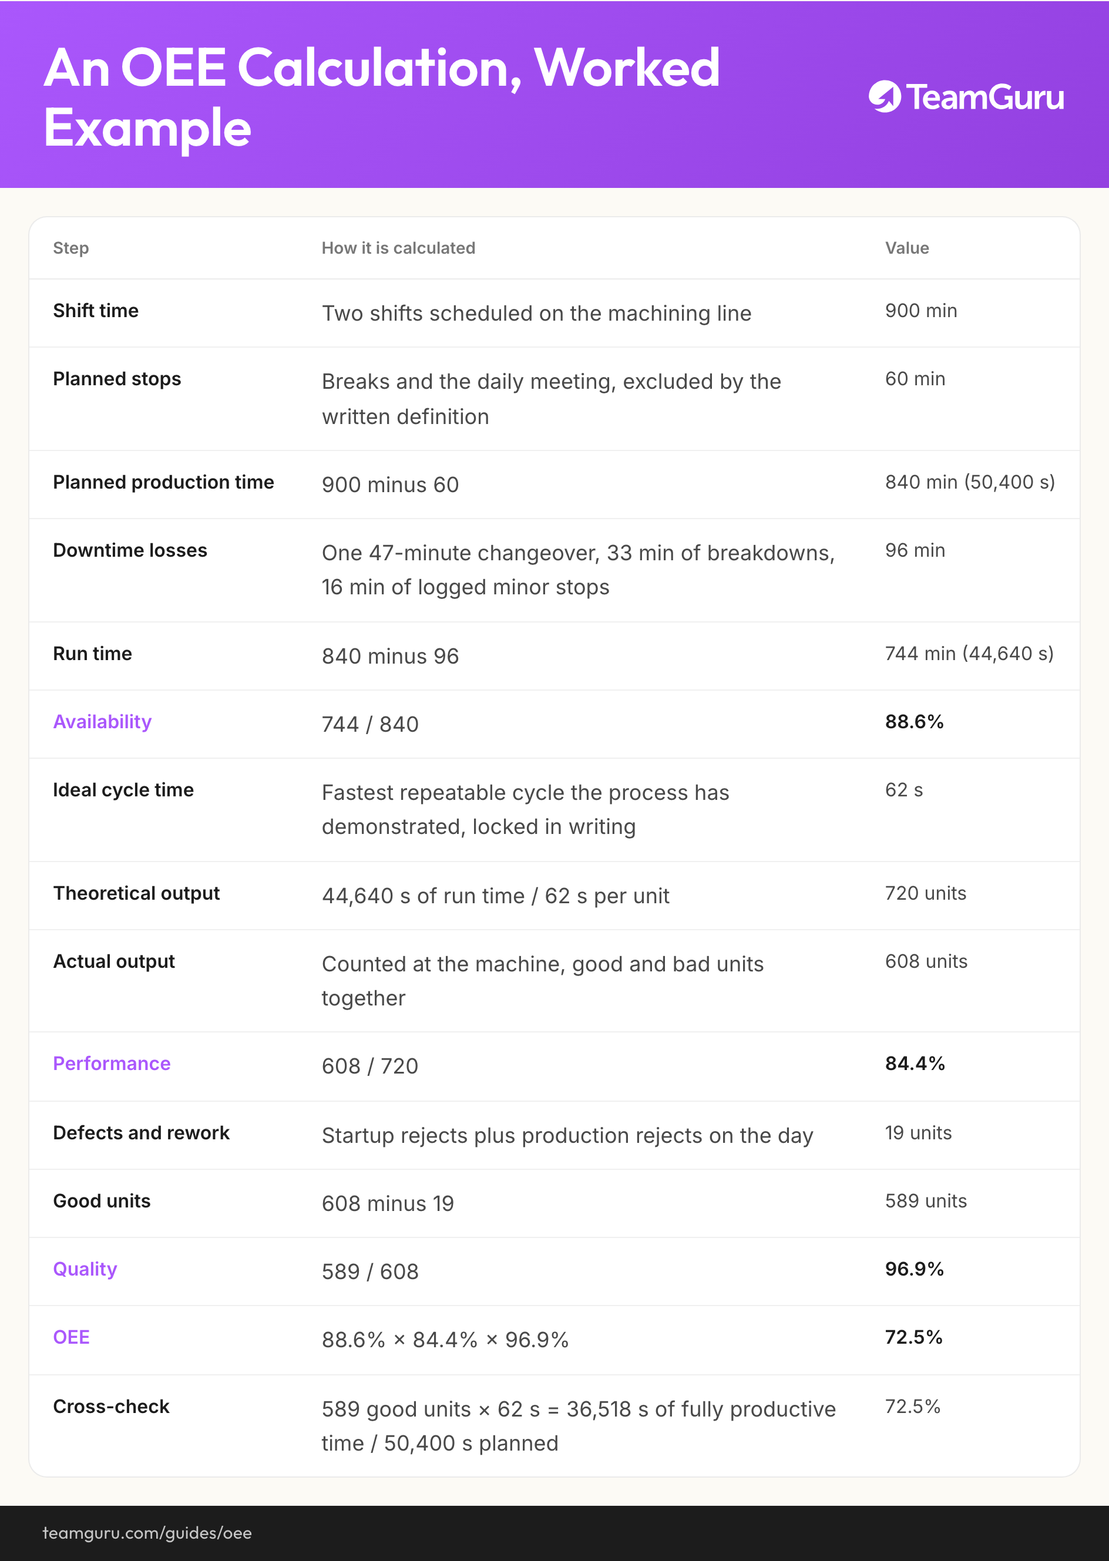Click the purple 'Performance' row label
1109x1561 pixels.
point(112,1064)
